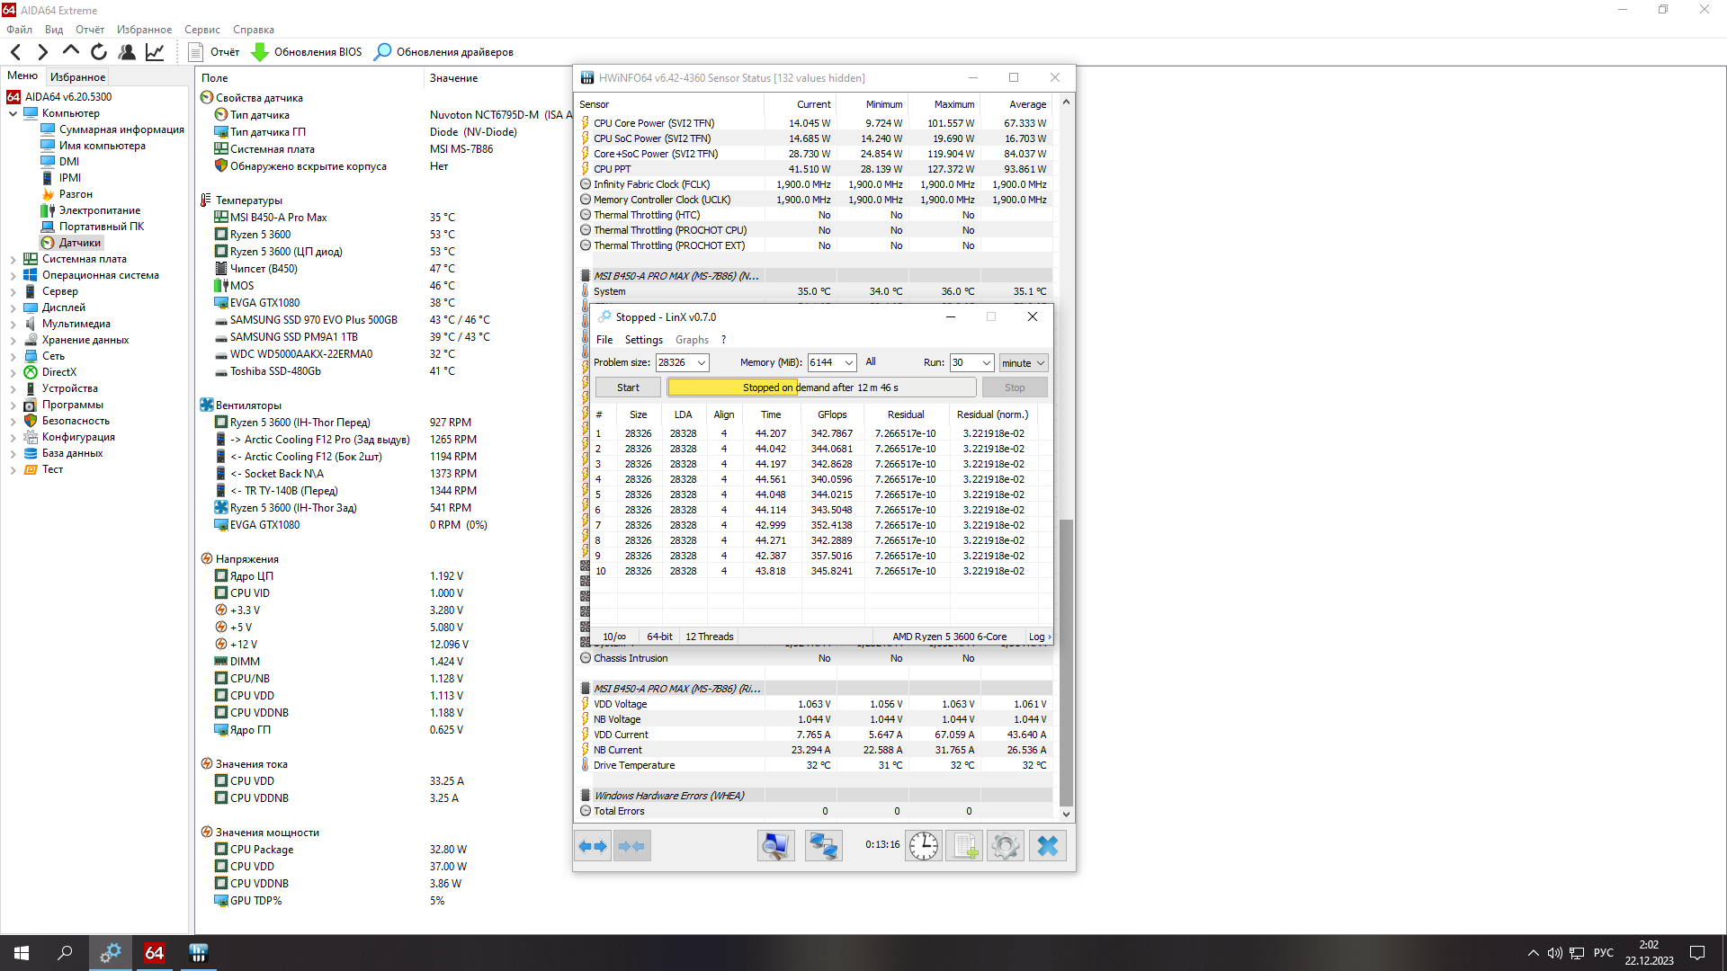Switch to the Избранное tab

point(77,77)
